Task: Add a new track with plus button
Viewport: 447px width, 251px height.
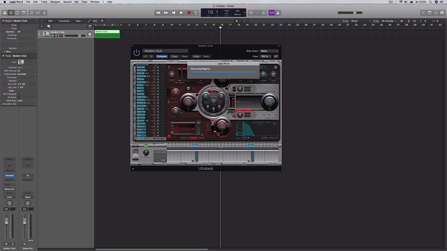Action: click(42, 26)
